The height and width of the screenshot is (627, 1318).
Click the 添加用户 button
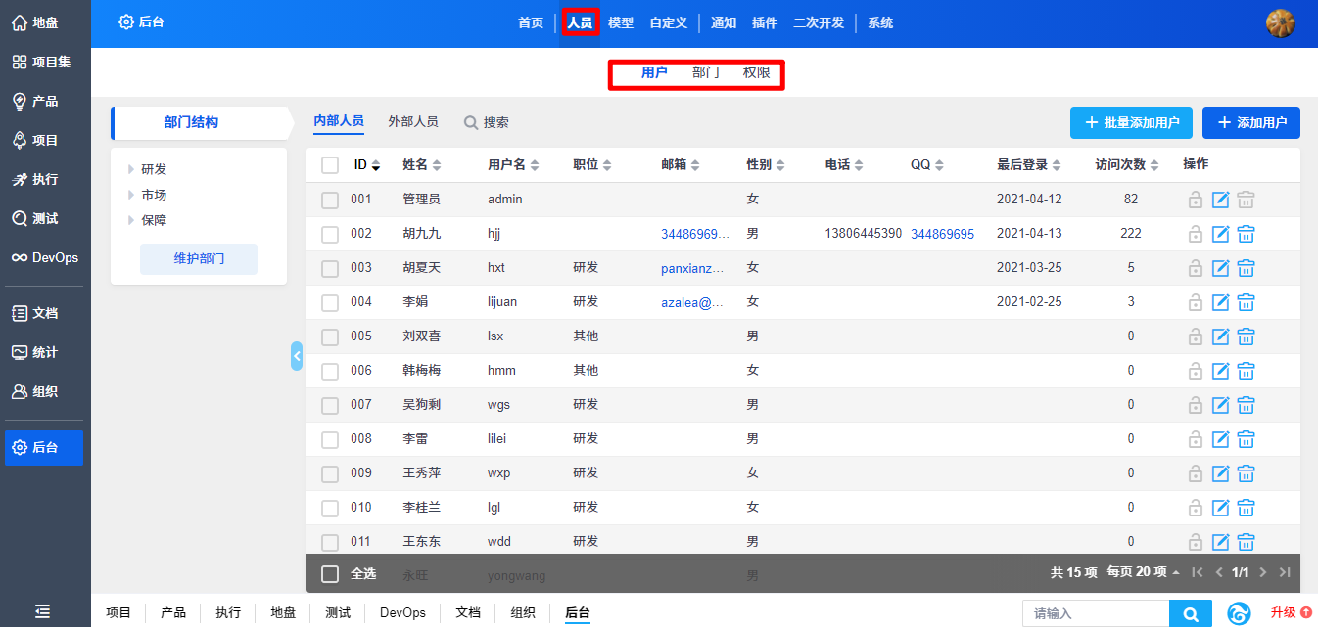[x=1250, y=123]
